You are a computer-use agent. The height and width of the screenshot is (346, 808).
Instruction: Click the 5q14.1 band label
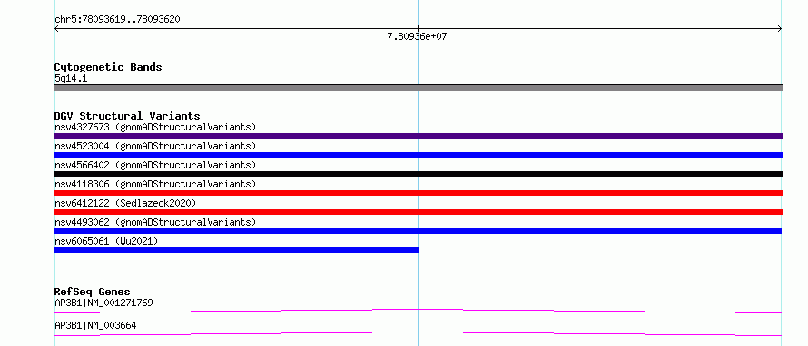(x=71, y=78)
